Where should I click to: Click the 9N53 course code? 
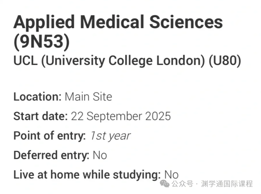point(42,42)
